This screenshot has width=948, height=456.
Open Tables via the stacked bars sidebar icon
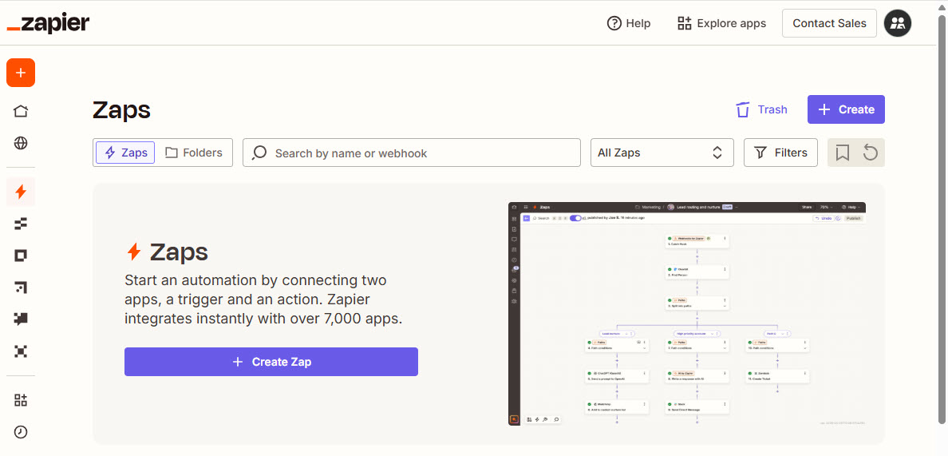pyautogui.click(x=21, y=224)
